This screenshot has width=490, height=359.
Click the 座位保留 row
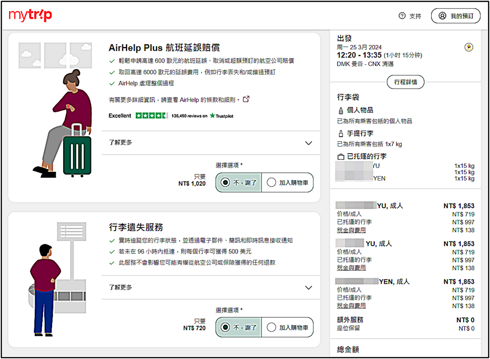(406, 328)
